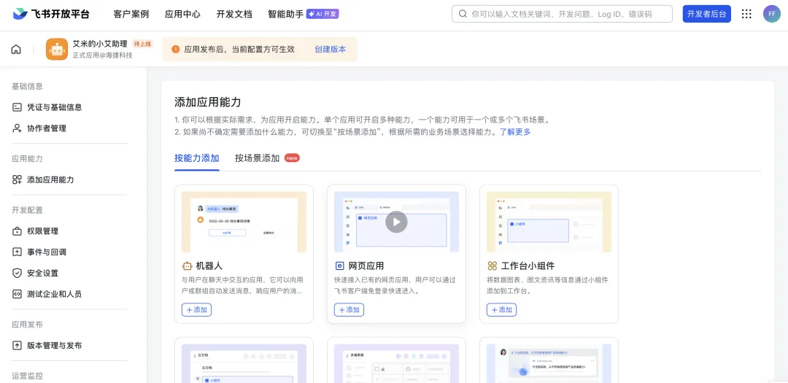Click the search magnifier icon

click(x=463, y=14)
